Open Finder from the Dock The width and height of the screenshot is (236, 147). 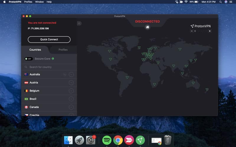click(x=68, y=140)
